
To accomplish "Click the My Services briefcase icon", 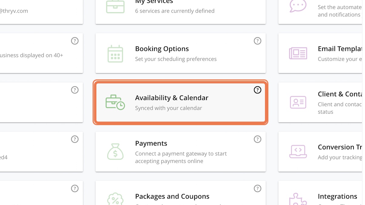I will click(115, 6).
